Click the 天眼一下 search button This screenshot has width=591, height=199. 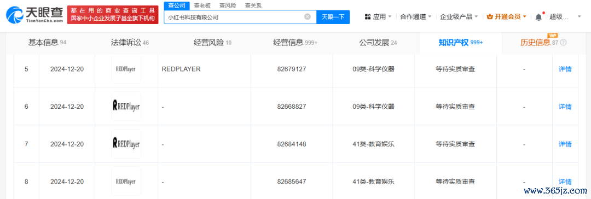[x=333, y=17]
